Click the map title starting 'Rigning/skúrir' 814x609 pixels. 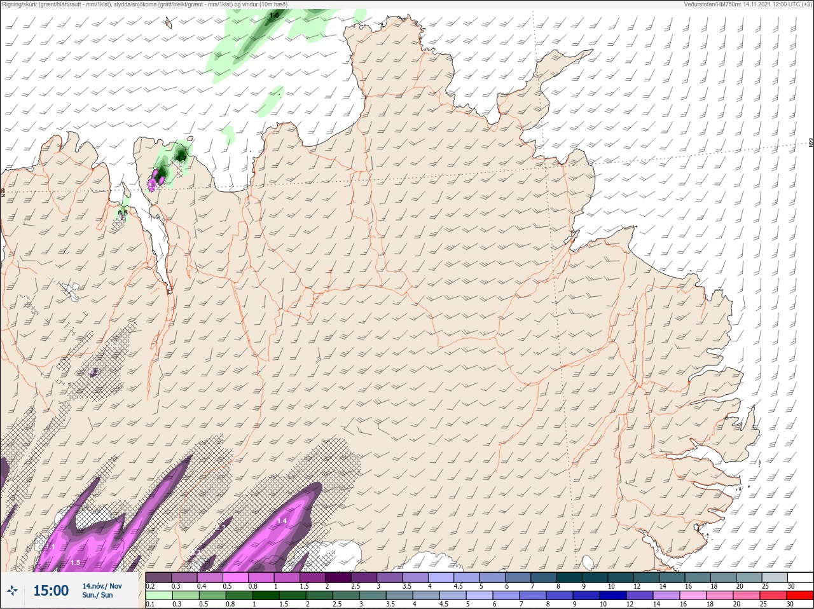click(145, 4)
